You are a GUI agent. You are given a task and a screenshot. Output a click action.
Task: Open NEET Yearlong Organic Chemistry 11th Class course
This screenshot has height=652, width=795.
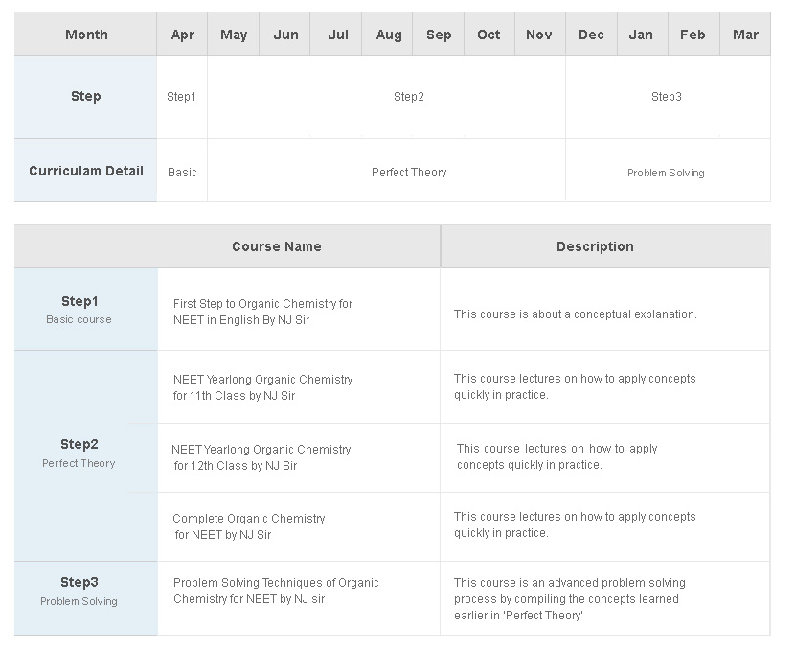click(262, 387)
